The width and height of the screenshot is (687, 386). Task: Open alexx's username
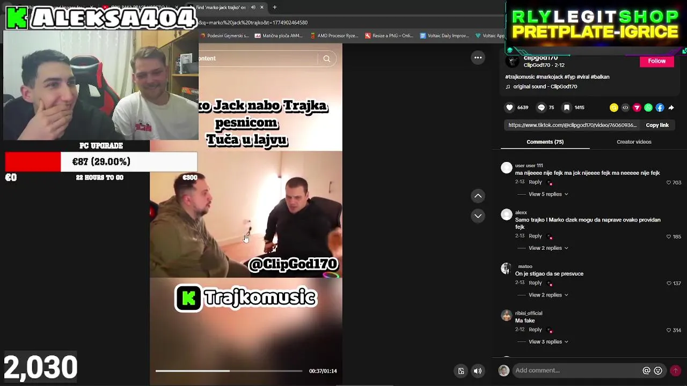521,213
